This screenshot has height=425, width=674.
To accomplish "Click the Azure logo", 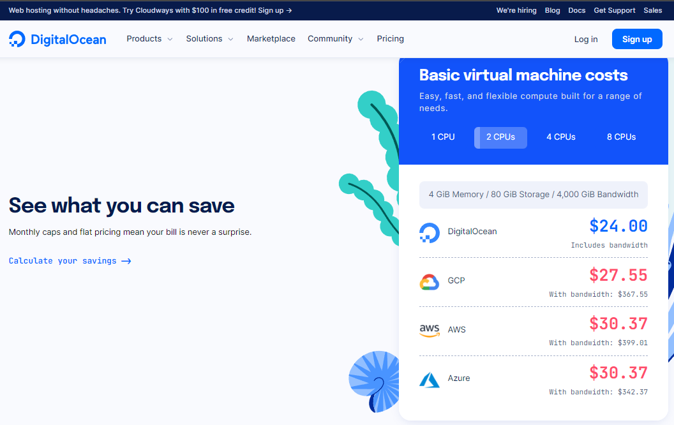I will point(430,380).
